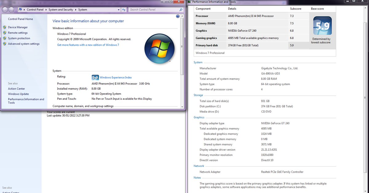The image size is (369, 193).
Task: Select Control Panel in the breadcrumb
Action: coord(35,10)
